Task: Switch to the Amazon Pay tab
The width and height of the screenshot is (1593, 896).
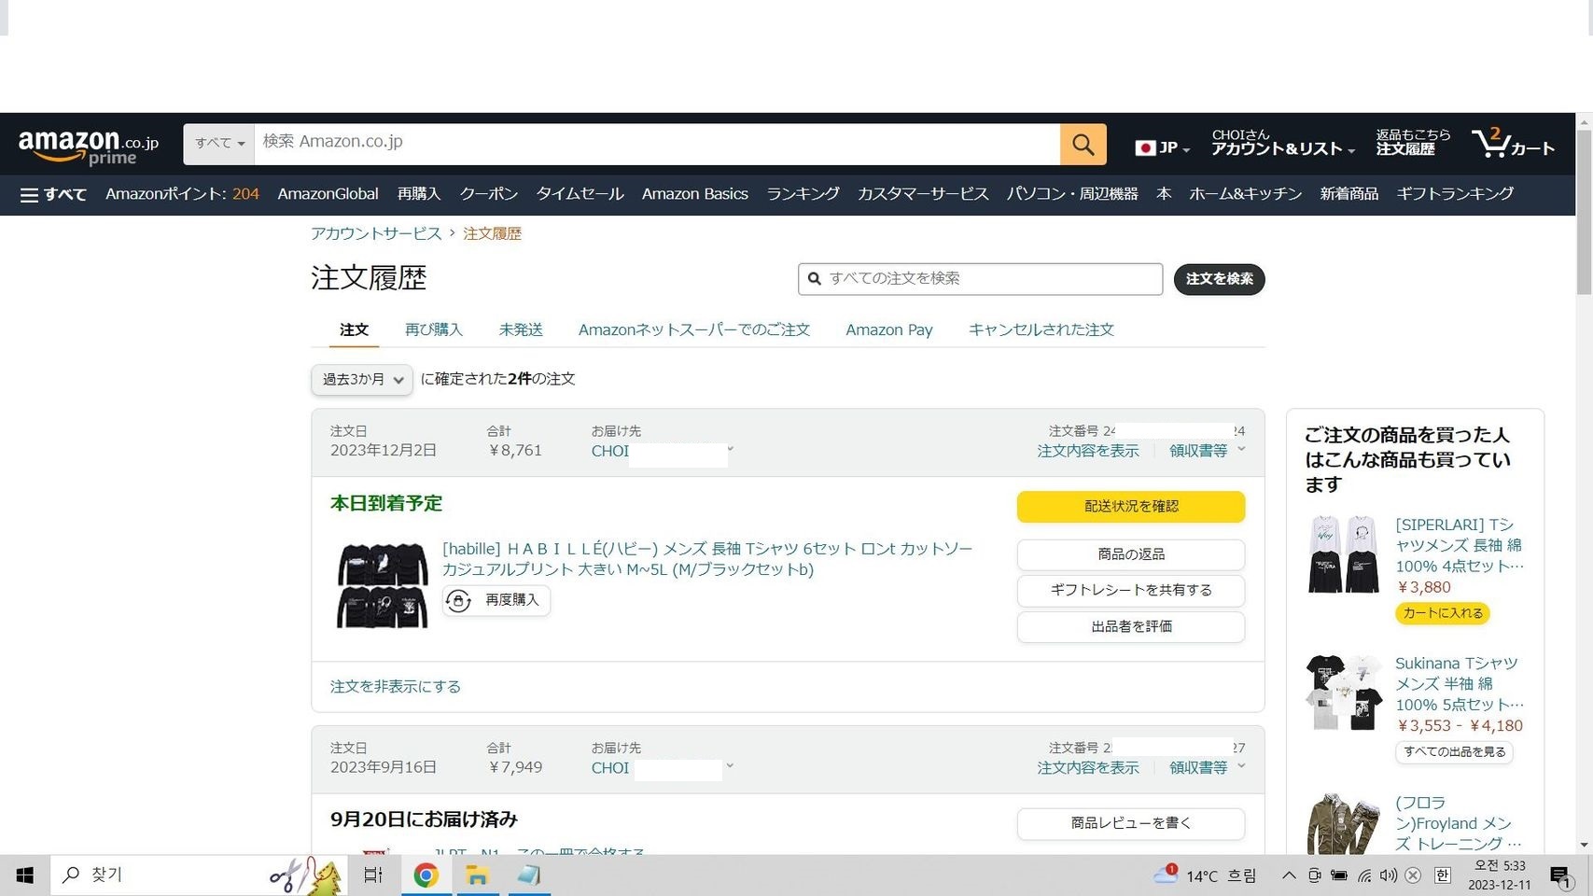Action: click(889, 329)
